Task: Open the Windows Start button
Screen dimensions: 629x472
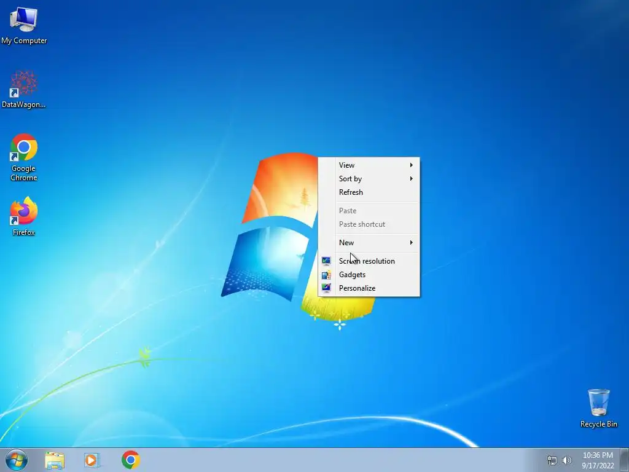Action: pos(17,460)
